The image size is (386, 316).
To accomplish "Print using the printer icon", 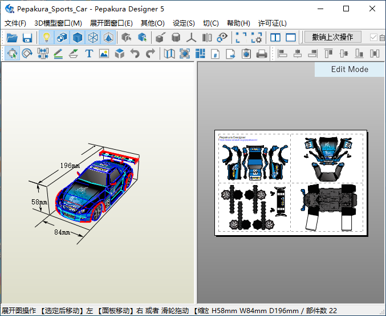I will pyautogui.click(x=262, y=54).
